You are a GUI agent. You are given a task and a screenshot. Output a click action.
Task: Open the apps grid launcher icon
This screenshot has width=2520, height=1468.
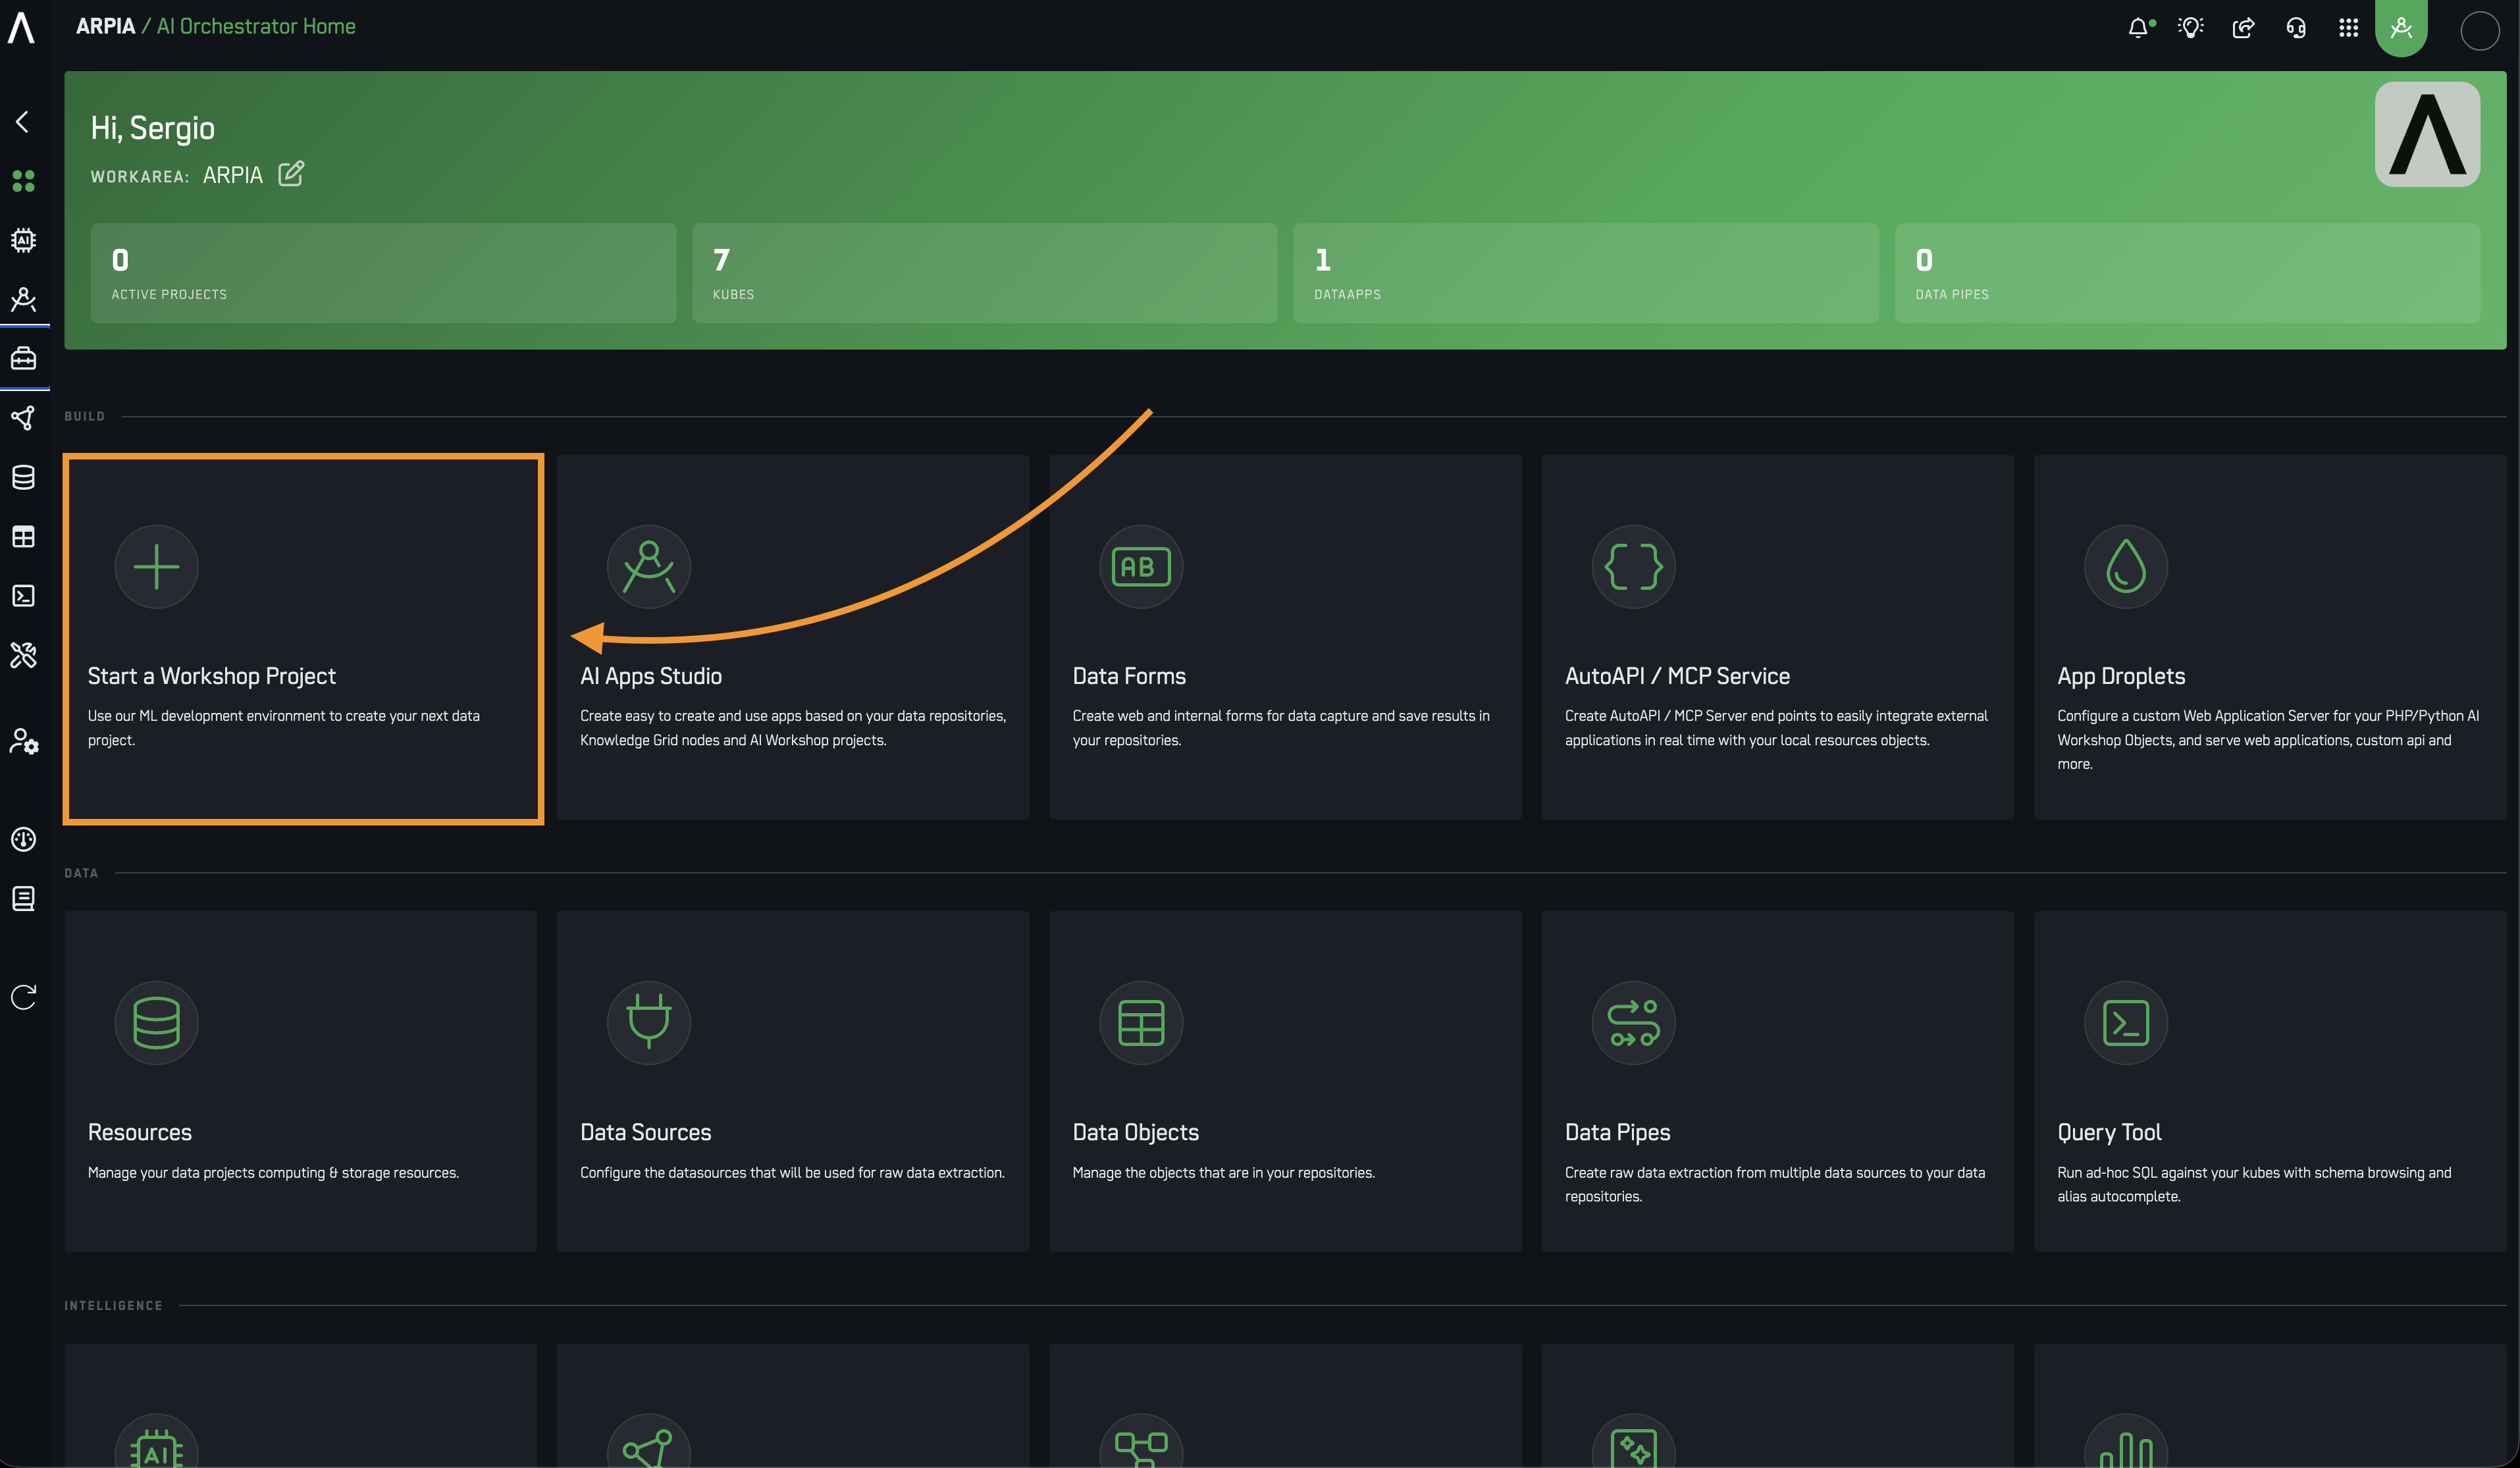point(2349,27)
